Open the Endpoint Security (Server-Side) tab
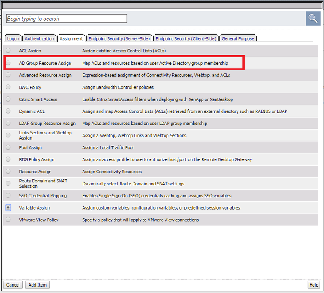324x293 pixels. 119,38
